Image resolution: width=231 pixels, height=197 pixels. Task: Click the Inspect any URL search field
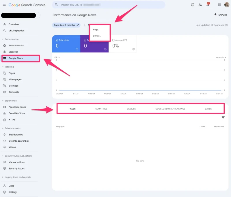coord(109,5)
